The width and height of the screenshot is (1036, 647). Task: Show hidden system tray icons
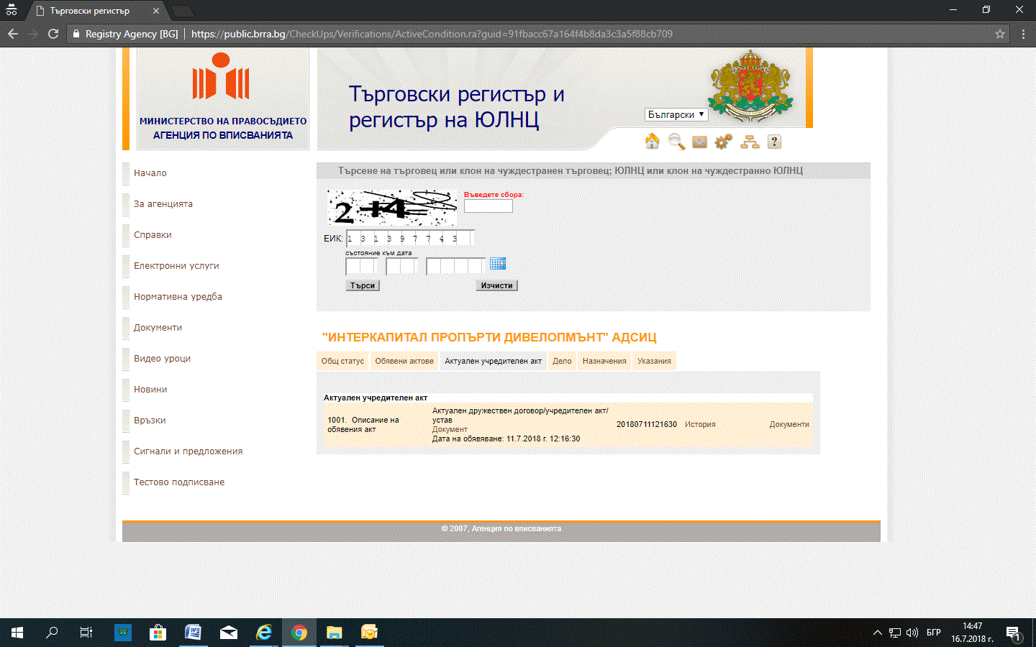pos(877,633)
